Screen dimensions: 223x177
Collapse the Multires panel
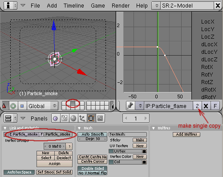coord(154,128)
